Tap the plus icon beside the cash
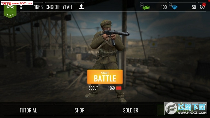The width and height of the screenshot is (210, 118). coord(142,5)
